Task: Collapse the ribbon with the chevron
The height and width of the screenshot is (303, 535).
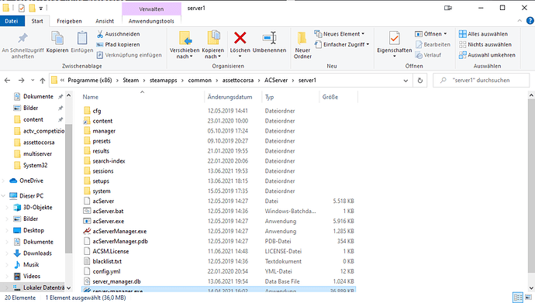Action: click(x=519, y=21)
